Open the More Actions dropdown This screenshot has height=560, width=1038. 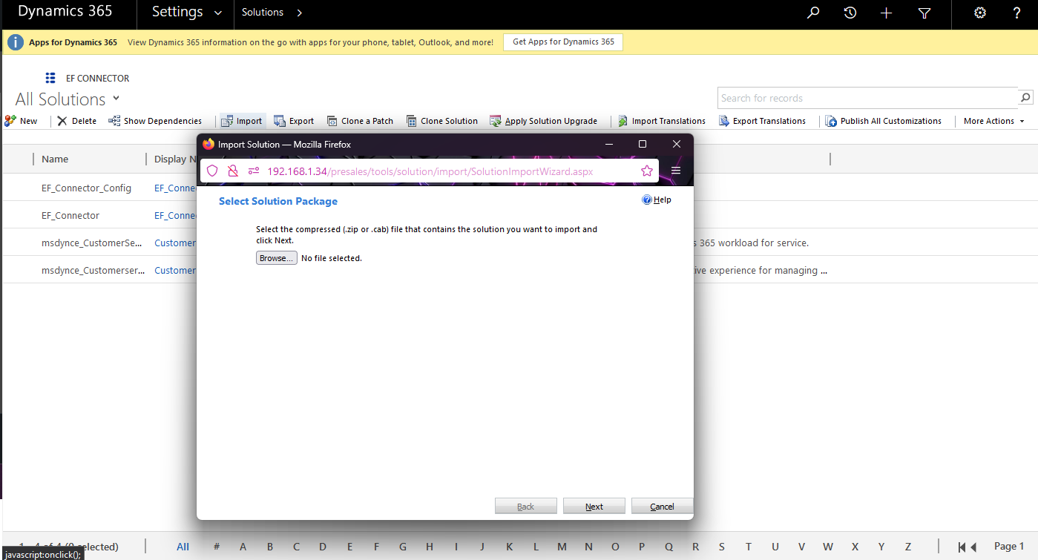pos(993,121)
